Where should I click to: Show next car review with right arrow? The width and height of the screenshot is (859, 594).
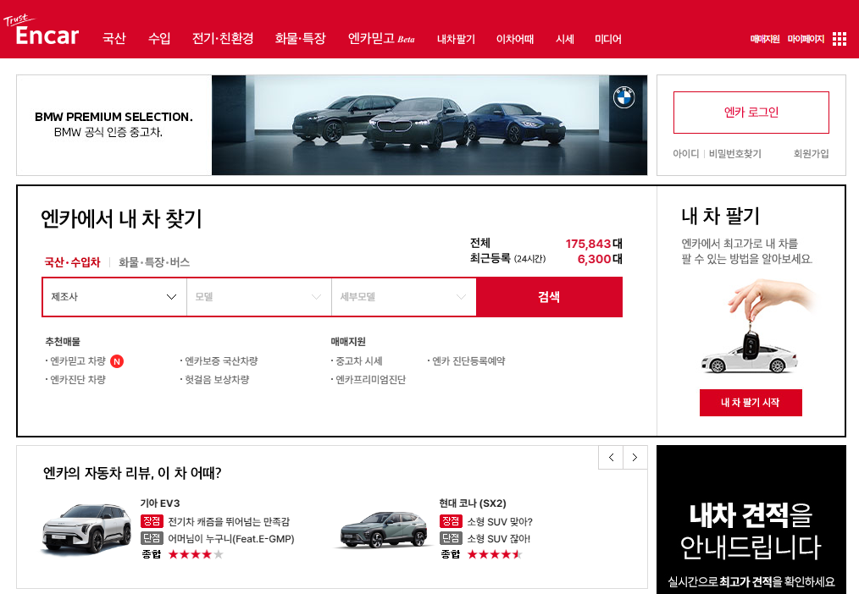635,457
